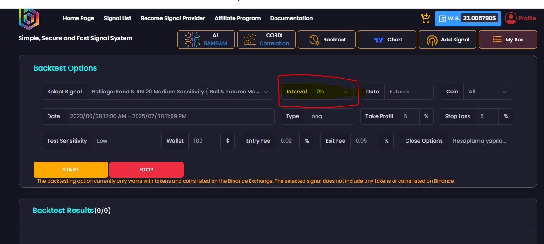
Task: Open the Close Options selector
Action: click(x=480, y=141)
